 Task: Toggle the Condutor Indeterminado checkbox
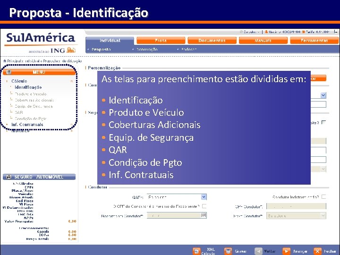324,196
